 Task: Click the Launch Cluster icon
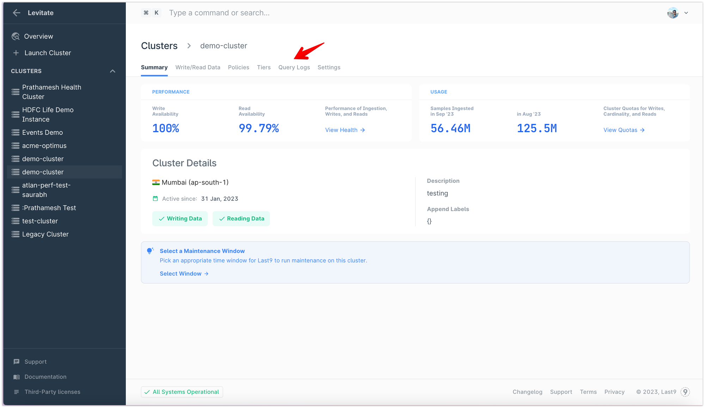click(17, 52)
